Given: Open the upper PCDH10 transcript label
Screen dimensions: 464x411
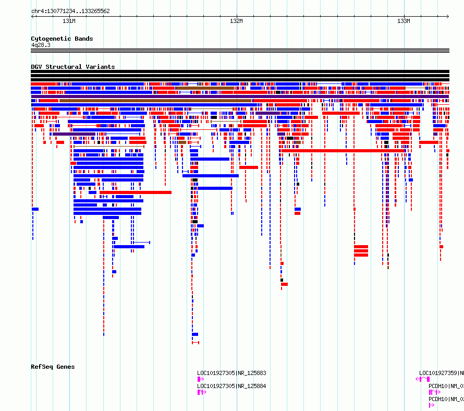Looking at the screenshot, I should click(446, 386).
